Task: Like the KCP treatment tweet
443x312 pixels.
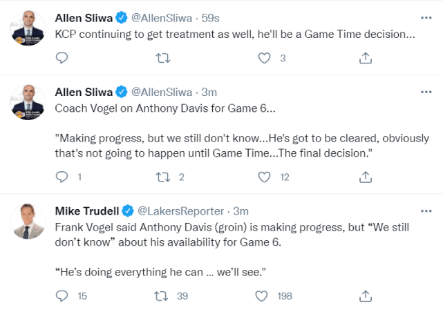Action: [x=263, y=59]
